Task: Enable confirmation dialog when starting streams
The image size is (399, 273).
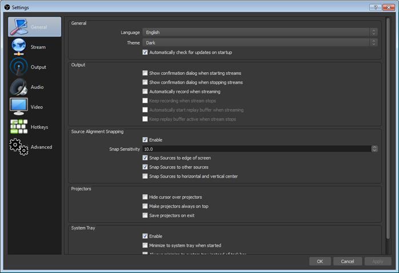Action: pos(145,73)
